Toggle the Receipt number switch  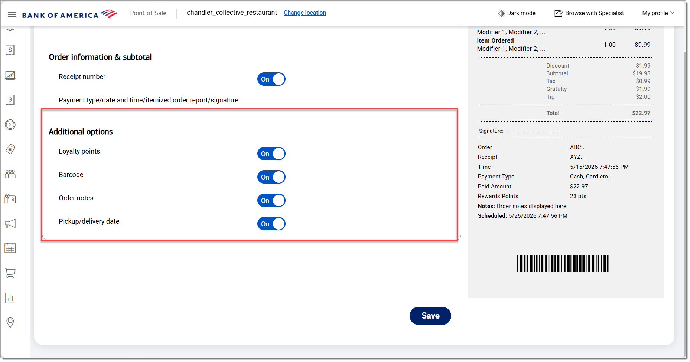click(271, 79)
